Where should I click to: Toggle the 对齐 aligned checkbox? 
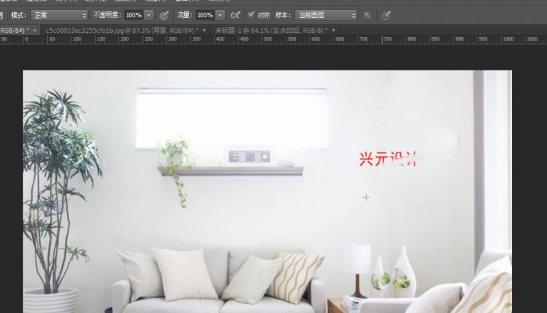pos(251,14)
